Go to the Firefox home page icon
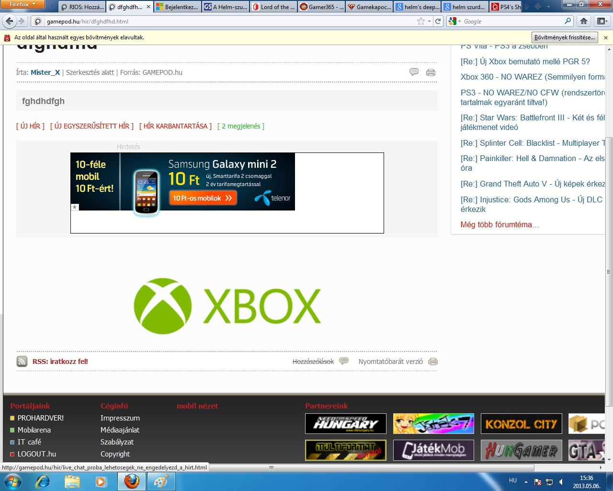This screenshot has width=613, height=491. point(583,21)
